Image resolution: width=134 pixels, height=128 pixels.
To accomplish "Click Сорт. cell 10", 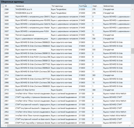I will pyautogui.click(x=97, y=83).
